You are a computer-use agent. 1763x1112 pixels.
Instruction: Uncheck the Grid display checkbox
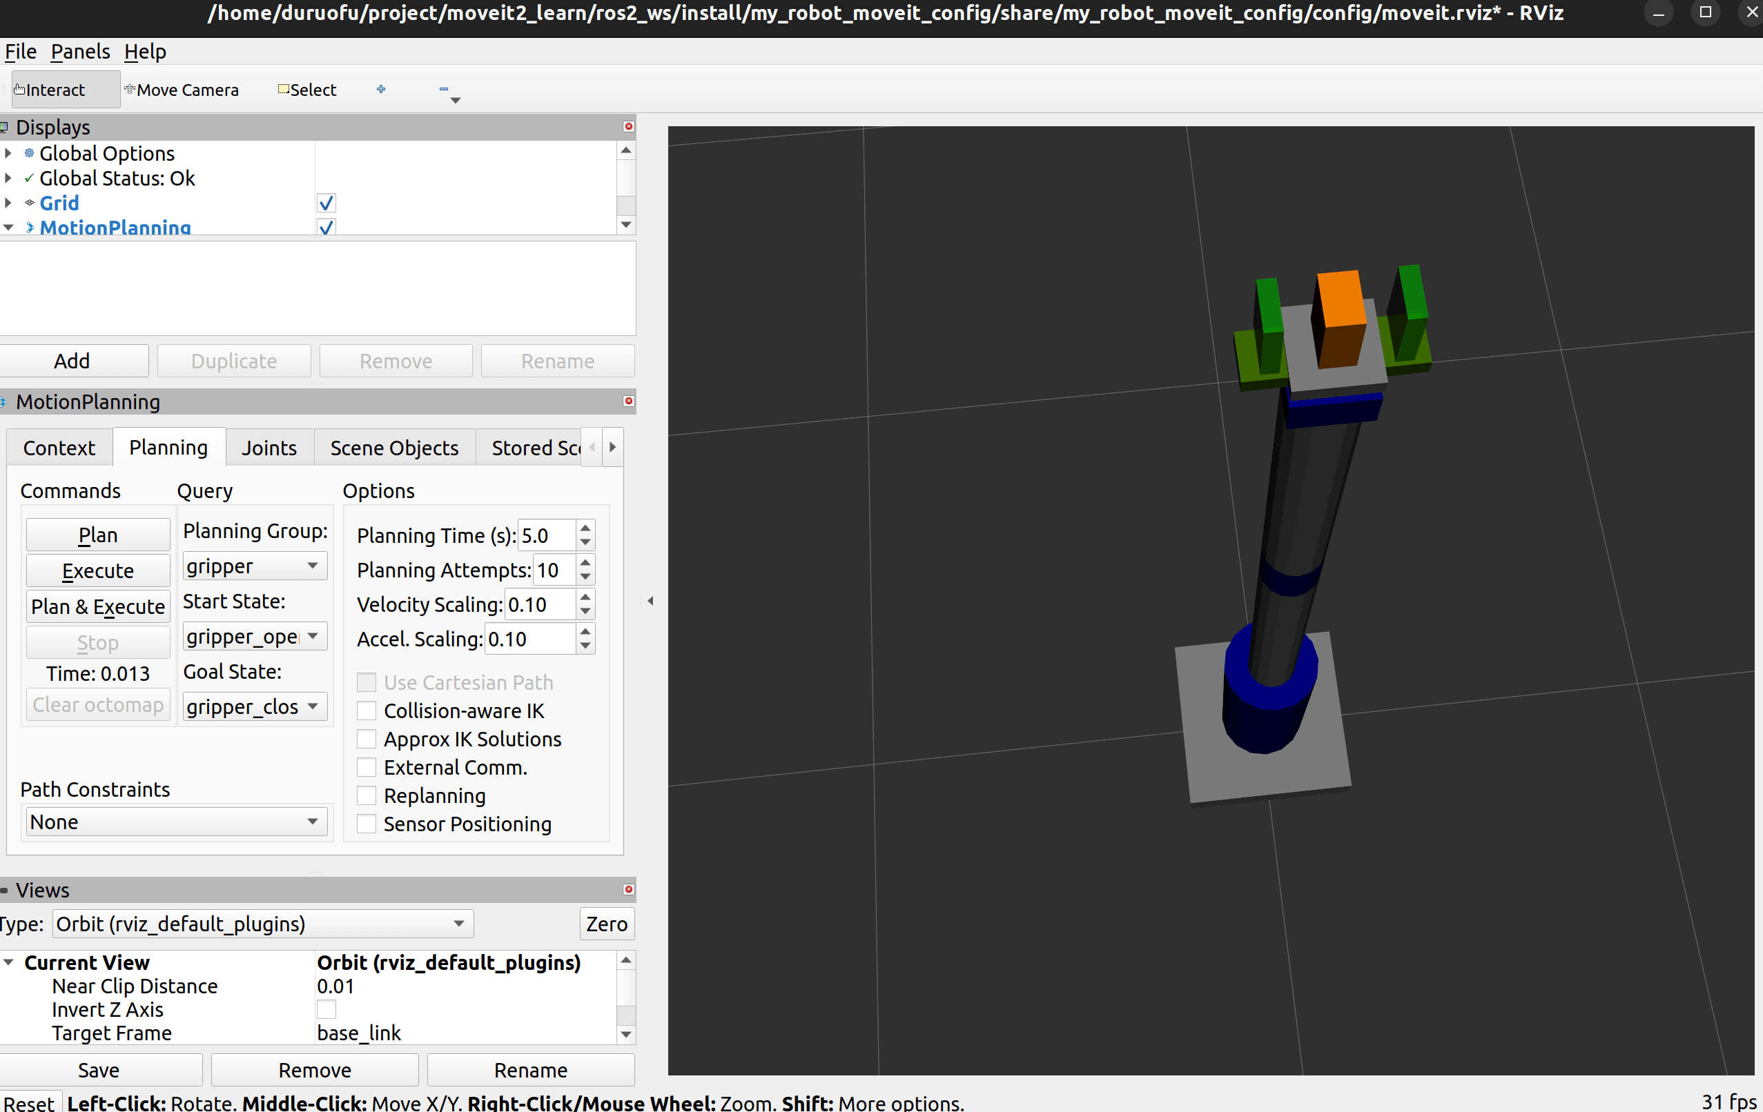click(327, 203)
